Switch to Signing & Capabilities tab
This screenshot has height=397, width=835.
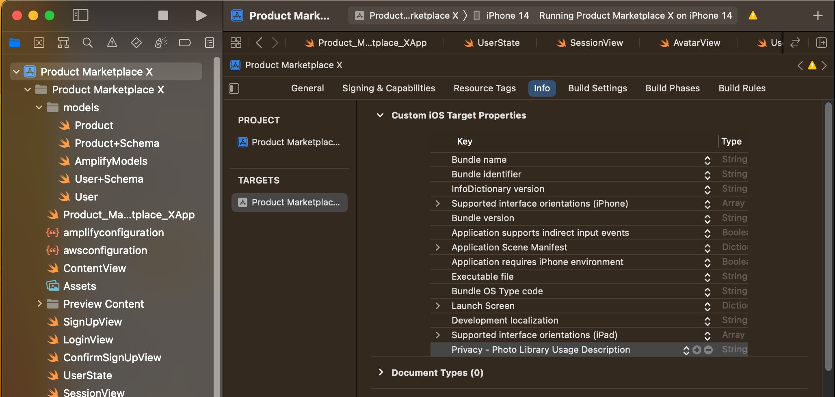pos(389,88)
